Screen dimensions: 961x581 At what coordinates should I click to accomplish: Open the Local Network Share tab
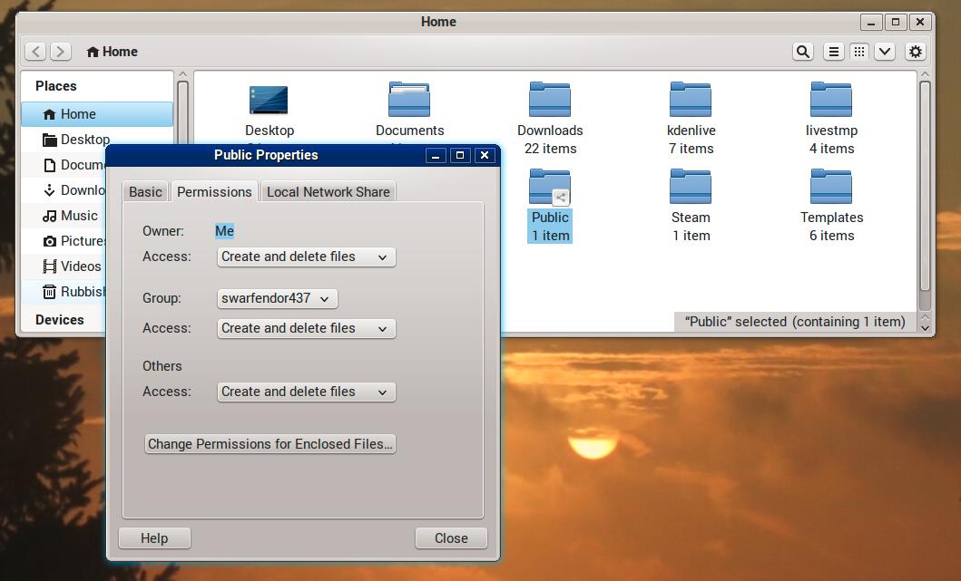(x=328, y=192)
